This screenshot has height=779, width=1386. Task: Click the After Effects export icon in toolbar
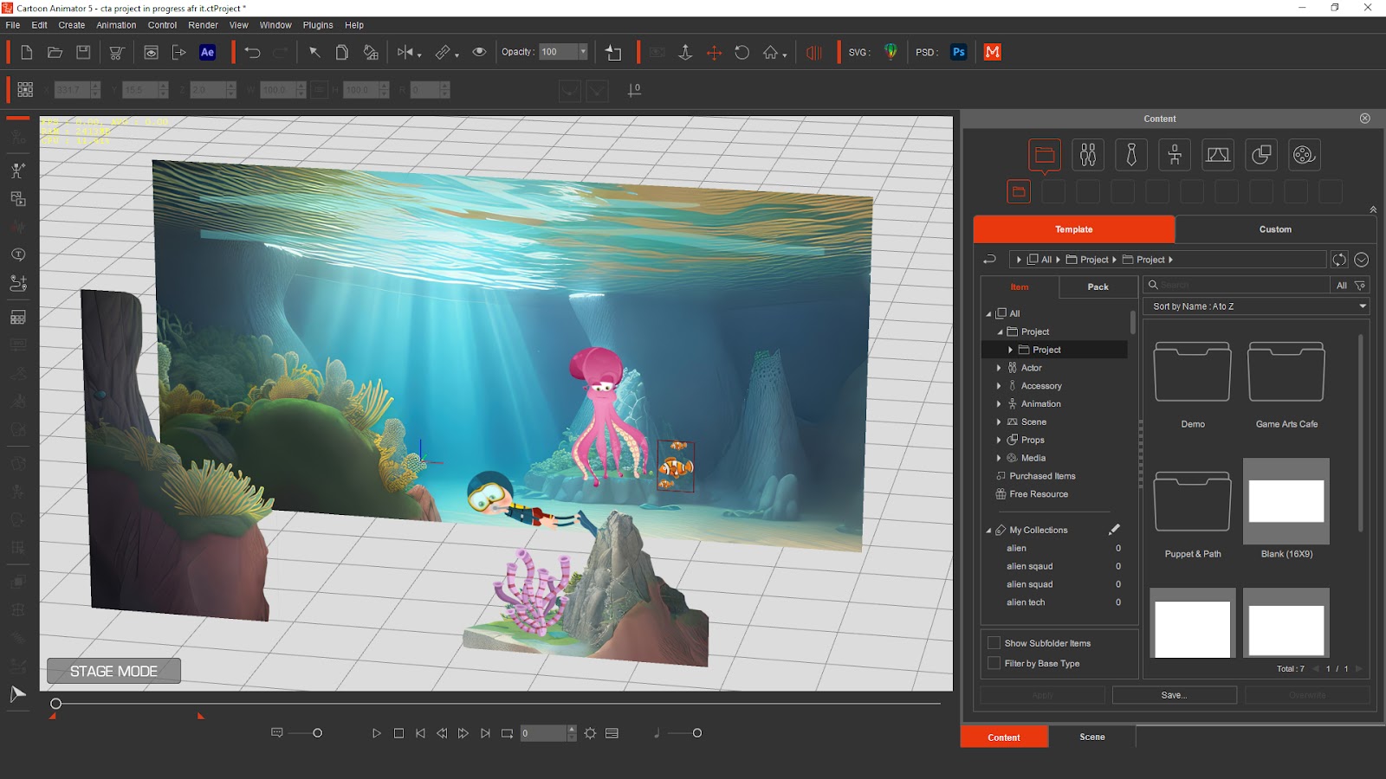click(206, 52)
